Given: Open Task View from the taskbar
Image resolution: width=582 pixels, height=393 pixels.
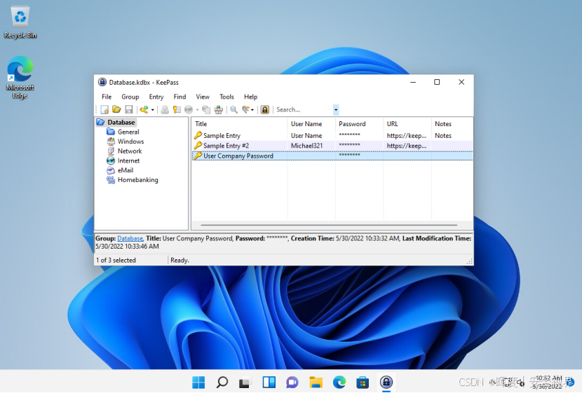Looking at the screenshot, I should [x=245, y=382].
